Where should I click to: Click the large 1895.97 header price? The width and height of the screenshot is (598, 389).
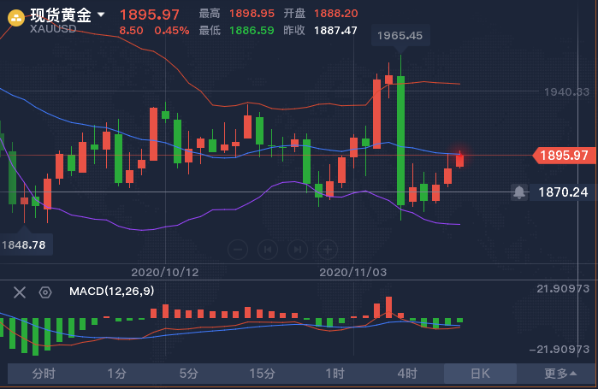pyautogui.click(x=149, y=15)
